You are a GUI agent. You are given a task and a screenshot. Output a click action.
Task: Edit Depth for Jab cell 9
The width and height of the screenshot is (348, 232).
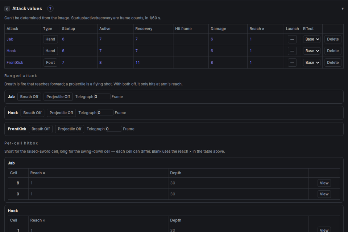click(x=238, y=194)
